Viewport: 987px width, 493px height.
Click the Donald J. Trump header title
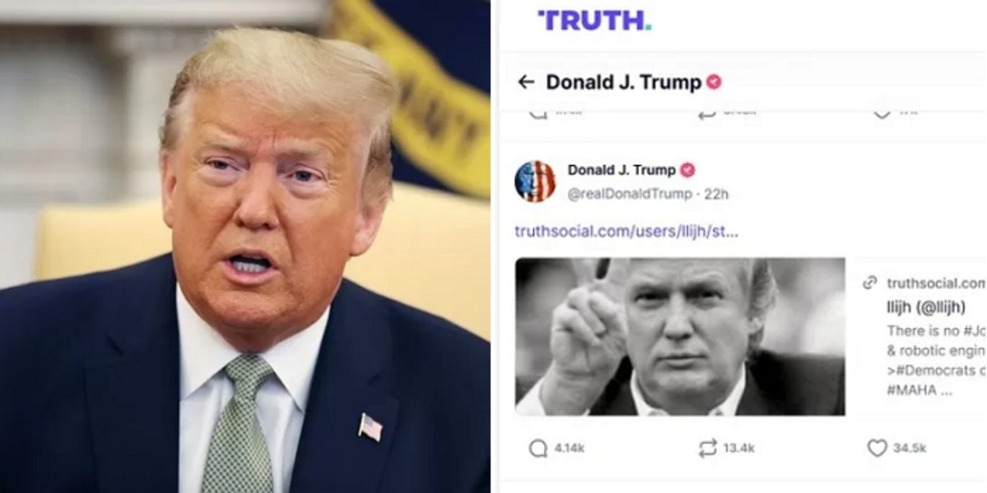pos(623,81)
